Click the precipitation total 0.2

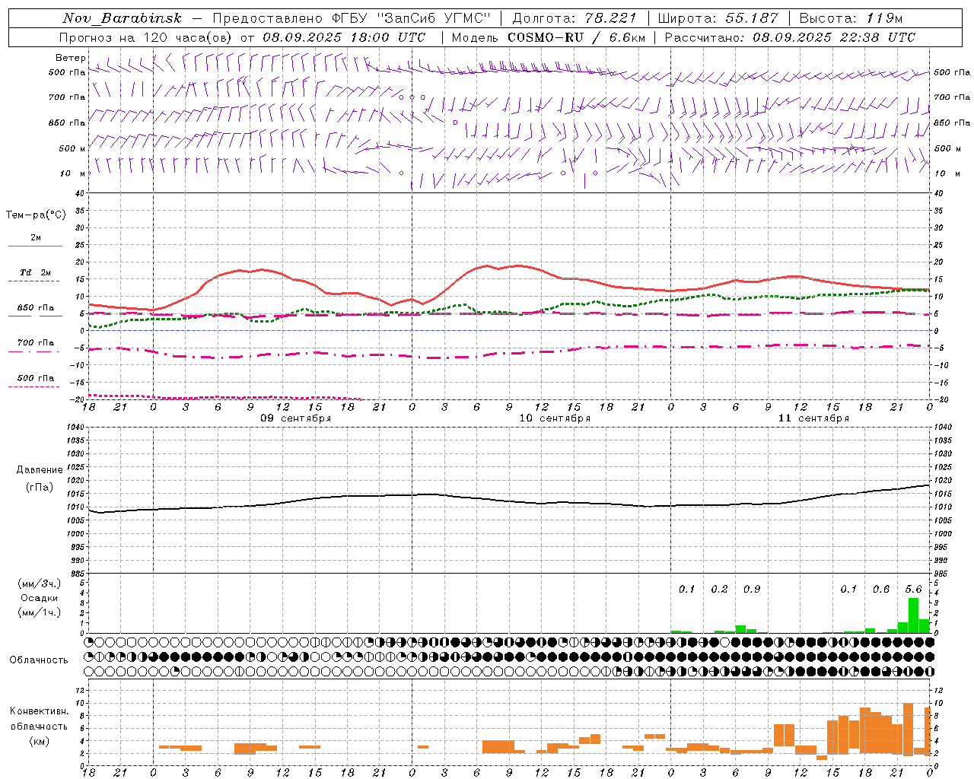pyautogui.click(x=719, y=589)
